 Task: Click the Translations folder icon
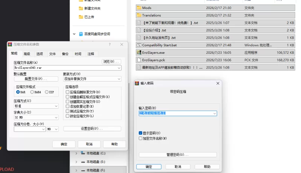(139, 15)
